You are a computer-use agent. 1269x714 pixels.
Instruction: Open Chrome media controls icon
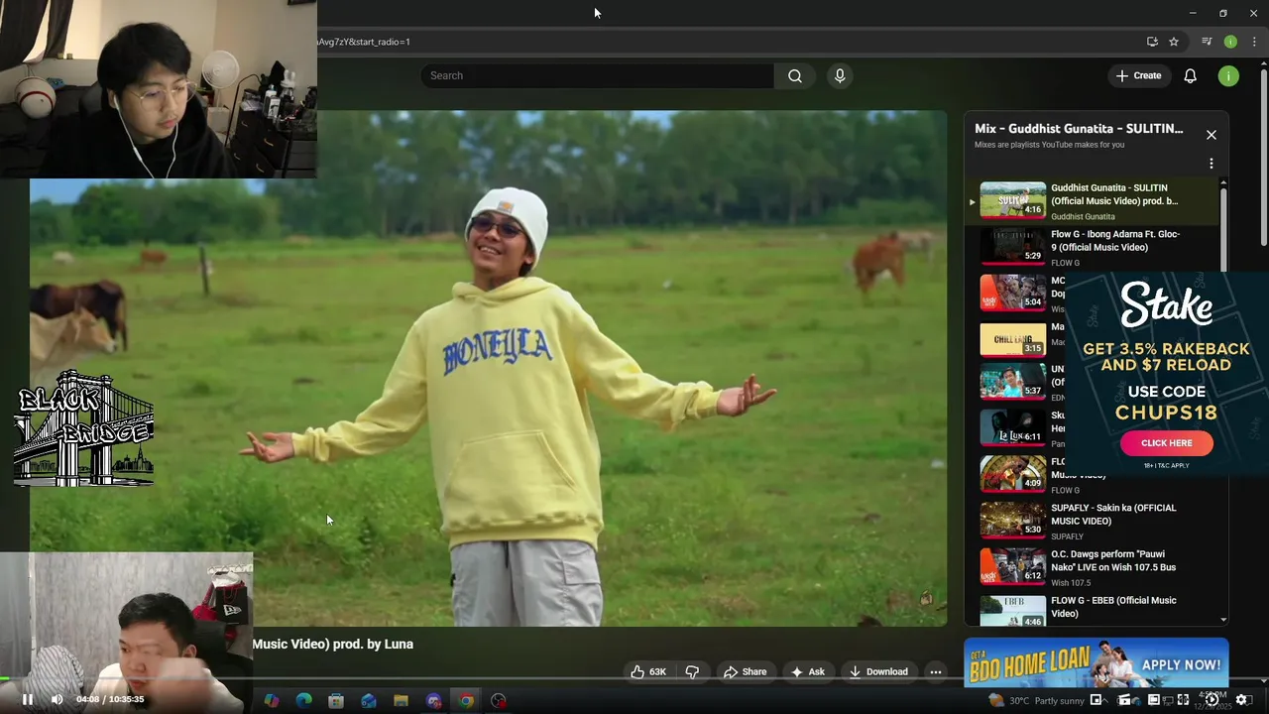[1207, 42]
